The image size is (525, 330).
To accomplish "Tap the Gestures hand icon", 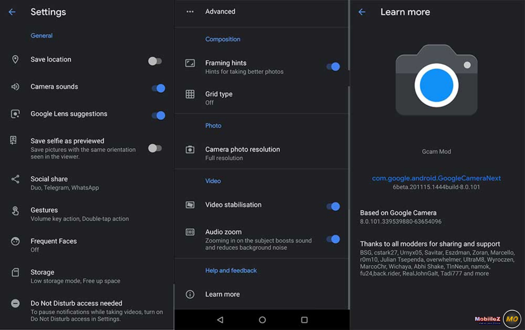I will click(15, 211).
